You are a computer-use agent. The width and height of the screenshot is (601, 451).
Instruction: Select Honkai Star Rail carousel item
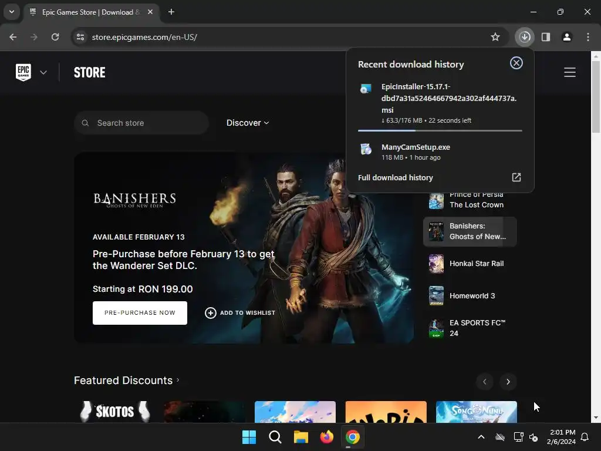click(470, 264)
